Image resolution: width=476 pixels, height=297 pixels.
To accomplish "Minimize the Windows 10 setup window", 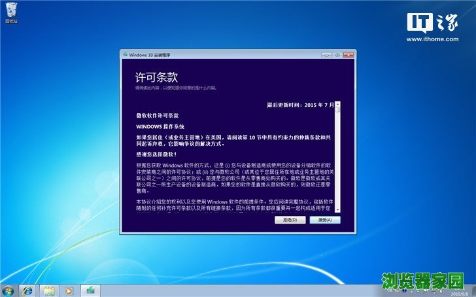I will click(x=327, y=55).
